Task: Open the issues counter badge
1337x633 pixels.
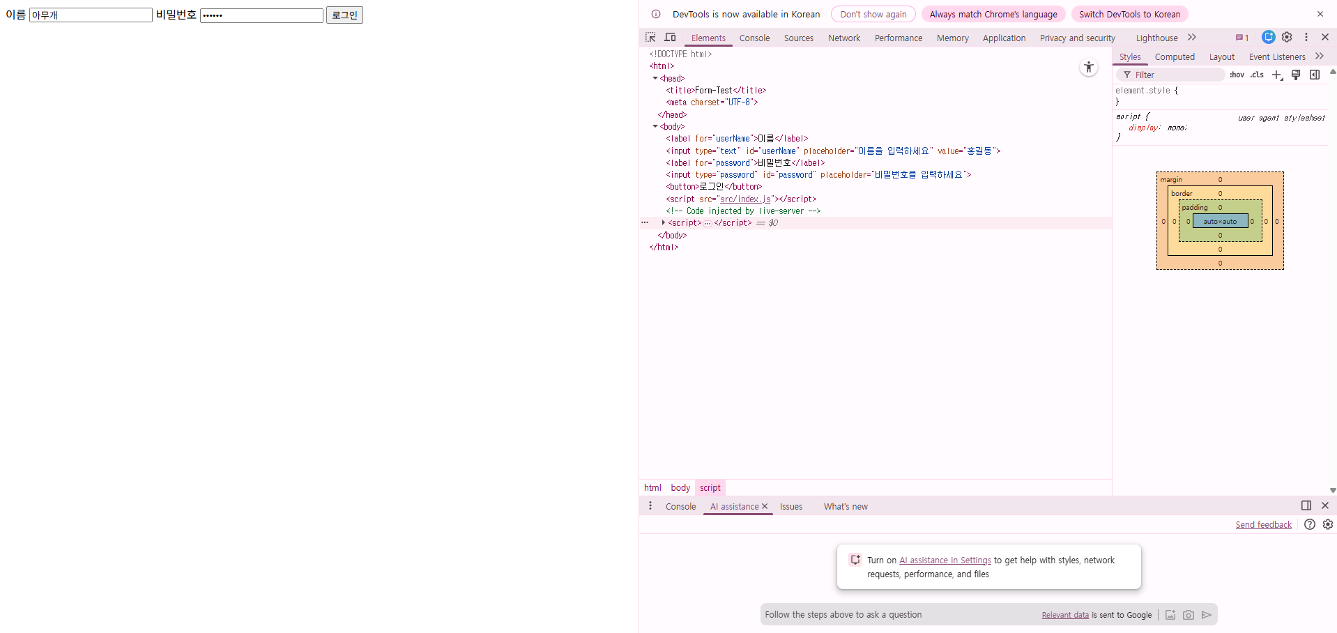Action: click(x=1242, y=38)
